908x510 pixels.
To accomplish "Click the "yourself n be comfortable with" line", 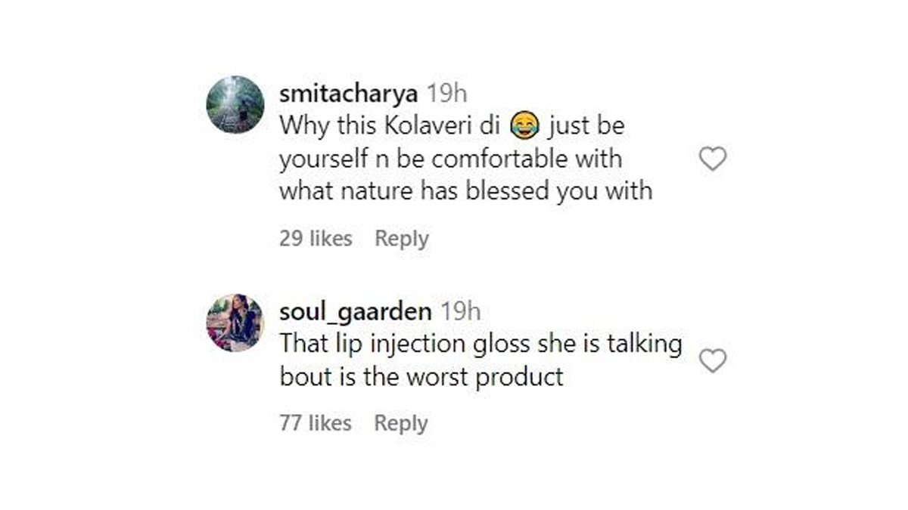I will pyautogui.click(x=450, y=159).
